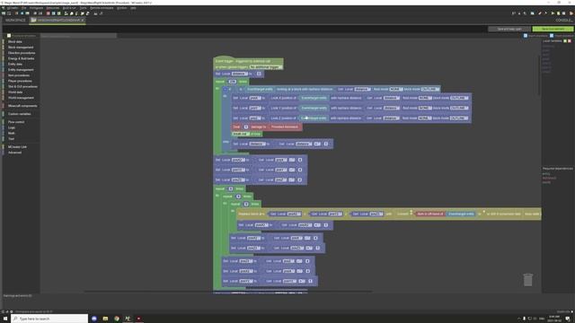Open the Slot & GUI procedures category
Screen dimensions: 575x323
(22, 87)
